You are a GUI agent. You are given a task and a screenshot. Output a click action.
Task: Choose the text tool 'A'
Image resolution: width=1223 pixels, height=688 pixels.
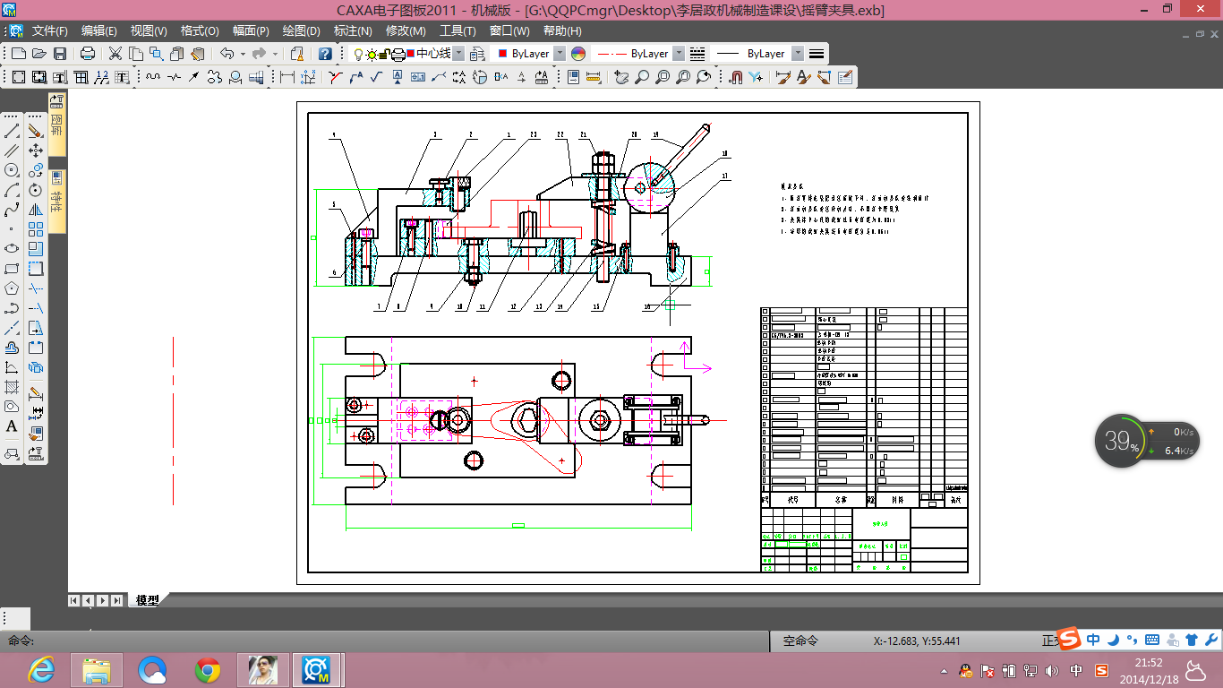(12, 427)
